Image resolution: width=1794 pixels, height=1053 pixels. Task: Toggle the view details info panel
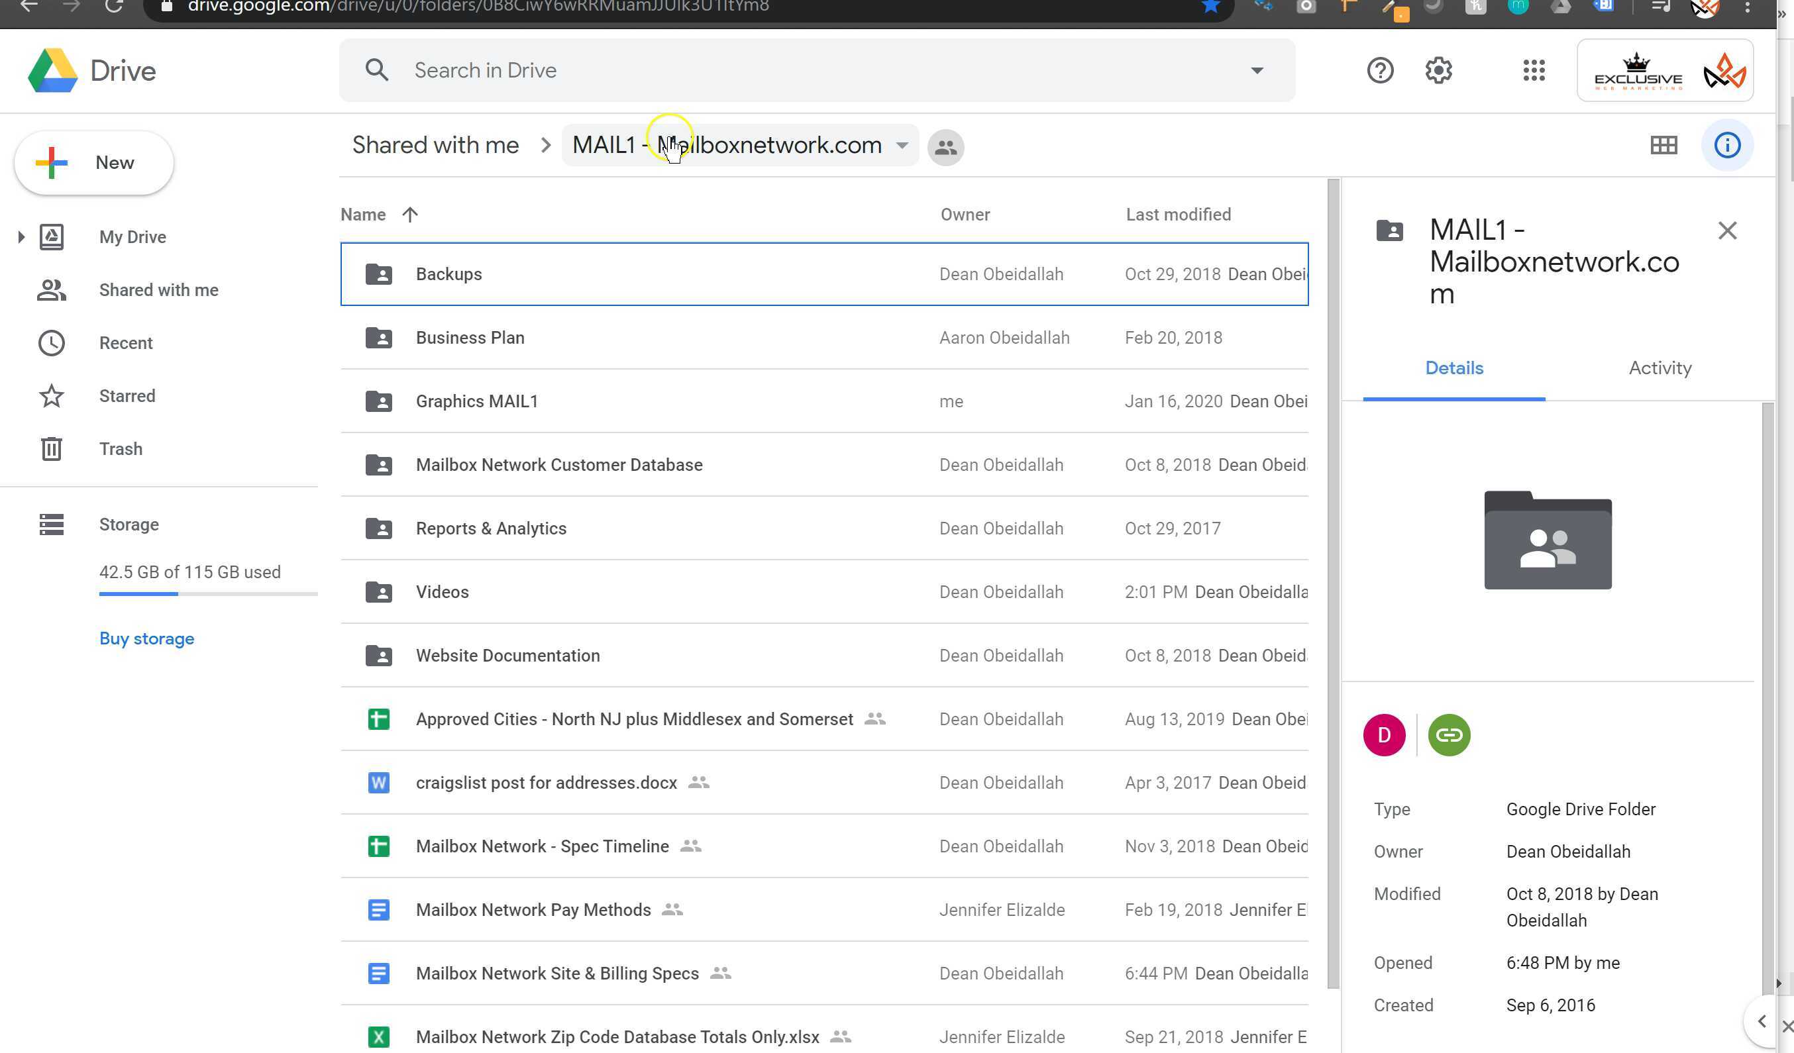1726,145
